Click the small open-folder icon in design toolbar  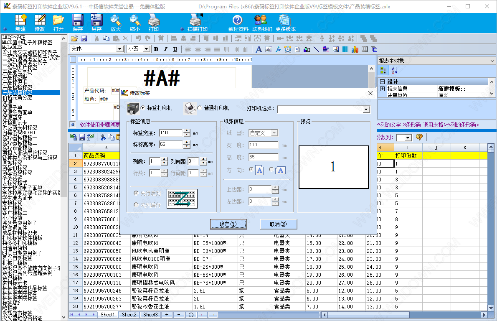coord(74,38)
